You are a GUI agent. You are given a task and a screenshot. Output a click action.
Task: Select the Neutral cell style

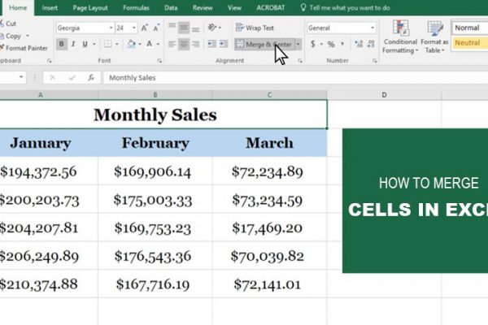tap(469, 42)
